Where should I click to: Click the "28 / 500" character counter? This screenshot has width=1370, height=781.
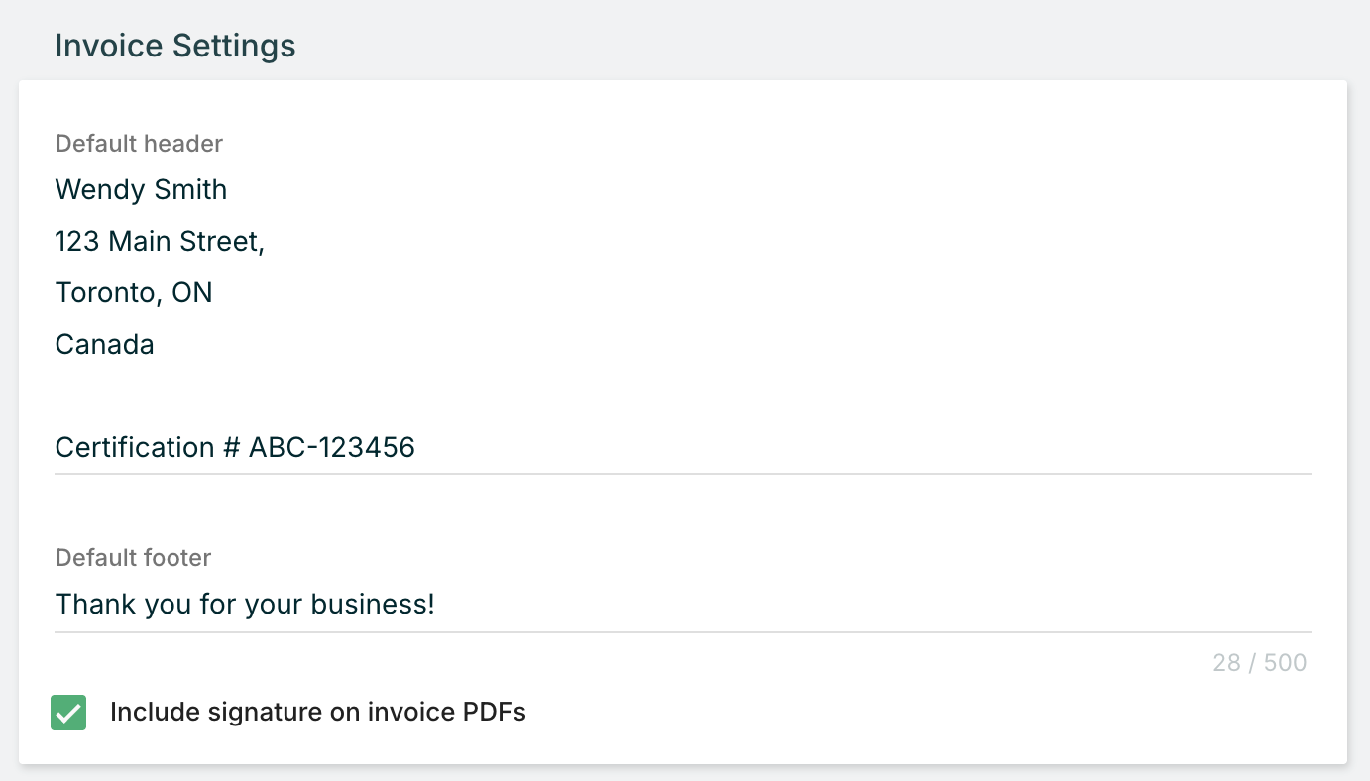coord(1259,663)
